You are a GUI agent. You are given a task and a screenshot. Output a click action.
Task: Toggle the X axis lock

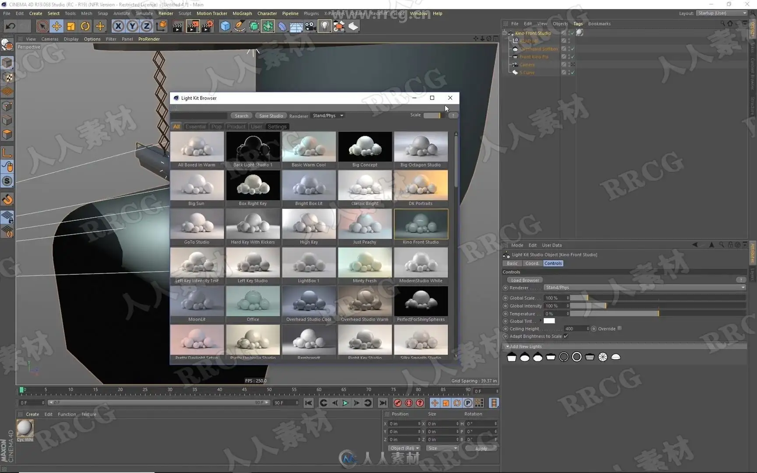pyautogui.click(x=118, y=26)
